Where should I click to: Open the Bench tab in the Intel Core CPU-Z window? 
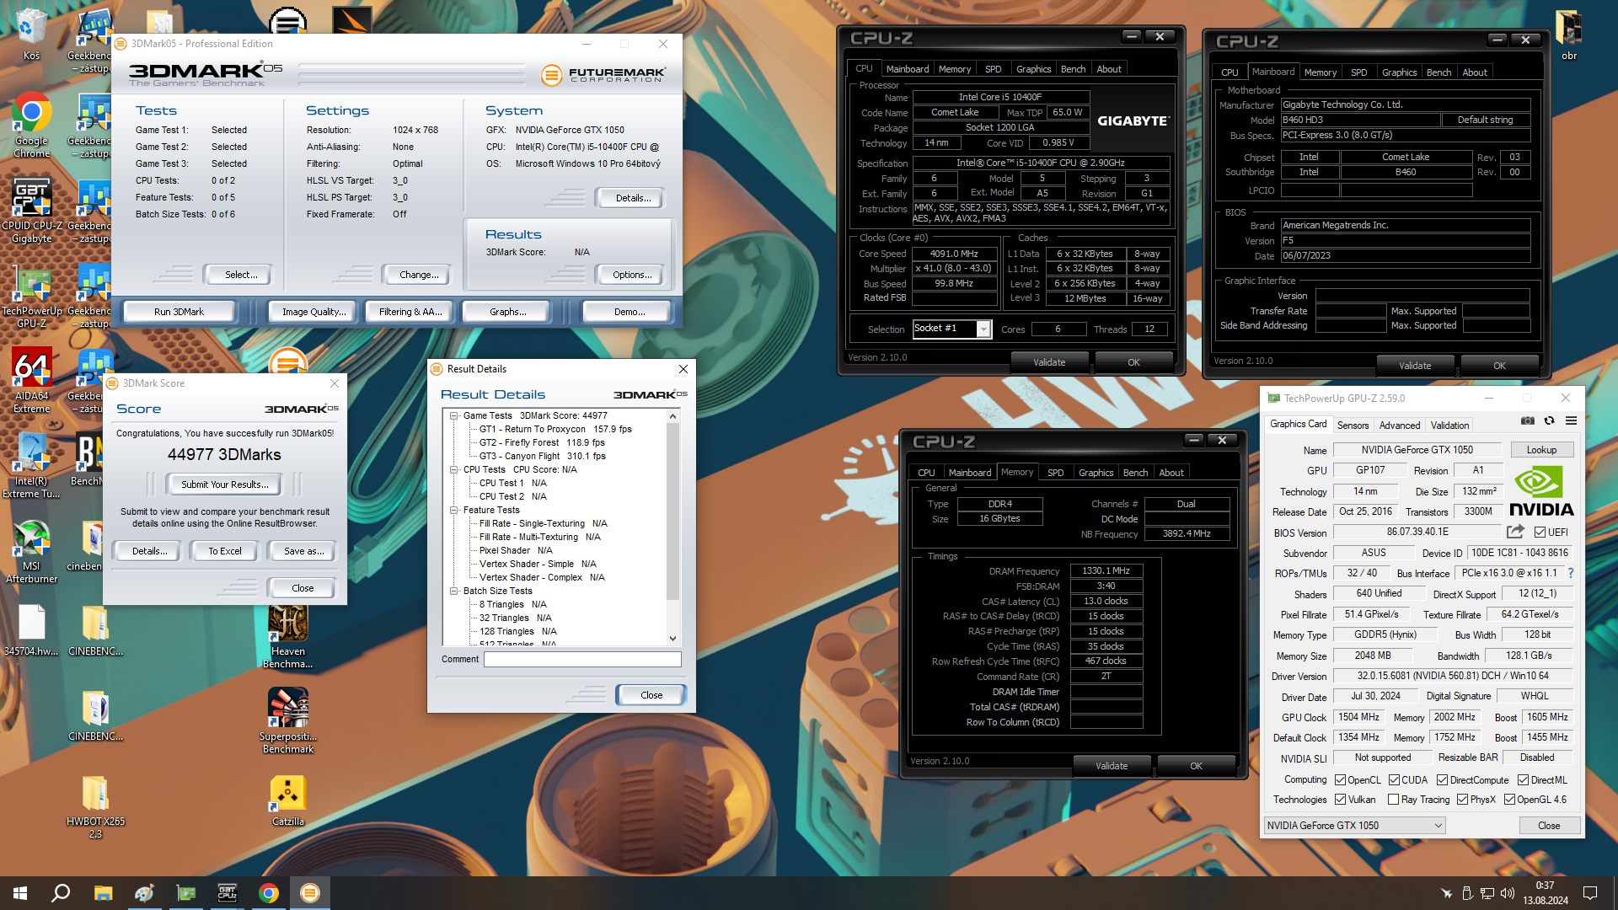click(1073, 69)
